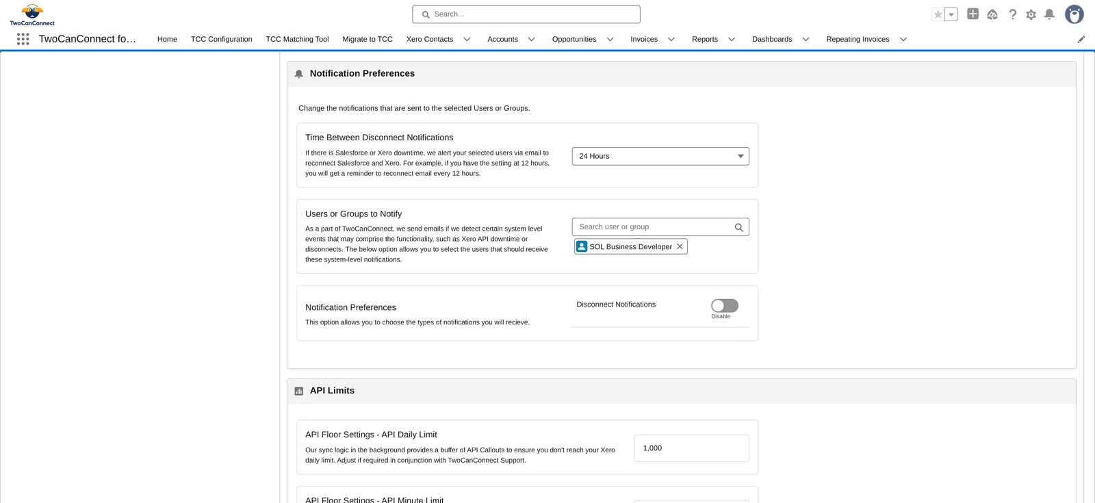
Task: Click the TwoCanConnect app name
Action: click(x=88, y=39)
